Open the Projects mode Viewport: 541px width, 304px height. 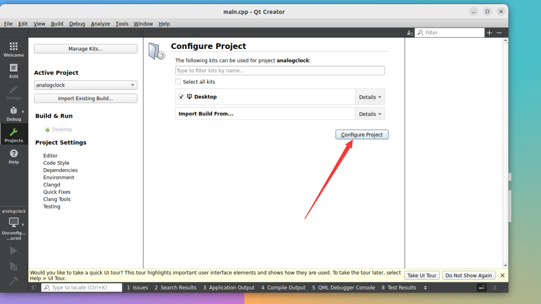(x=14, y=135)
